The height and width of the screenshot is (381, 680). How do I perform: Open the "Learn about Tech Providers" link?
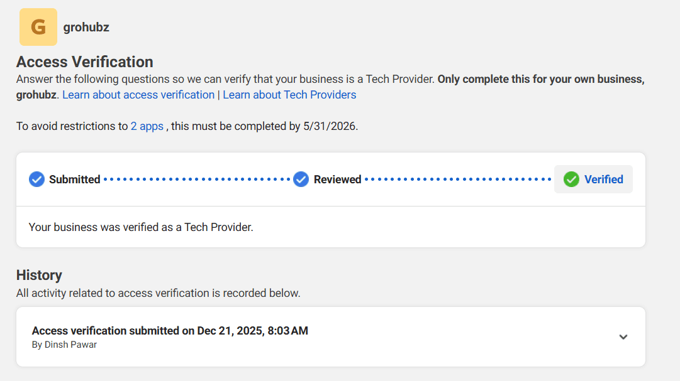[x=289, y=94]
